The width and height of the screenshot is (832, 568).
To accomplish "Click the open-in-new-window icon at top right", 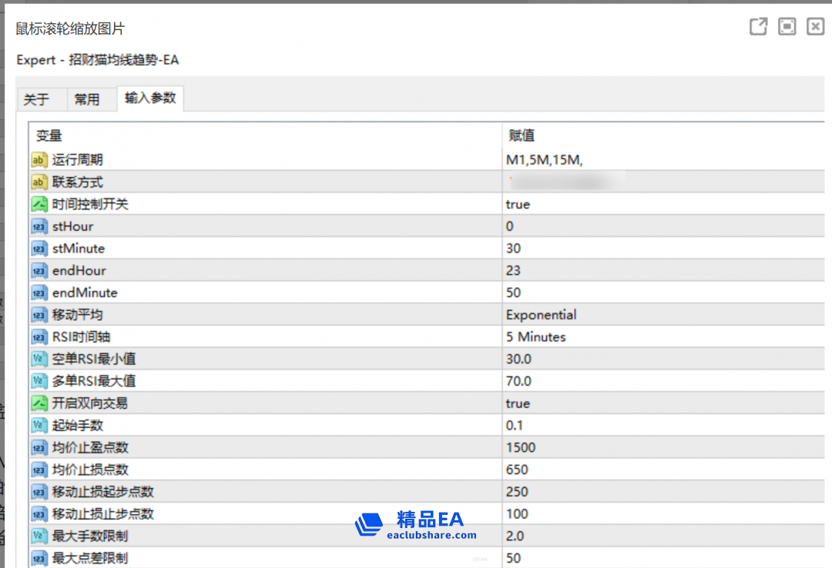I will click(759, 27).
